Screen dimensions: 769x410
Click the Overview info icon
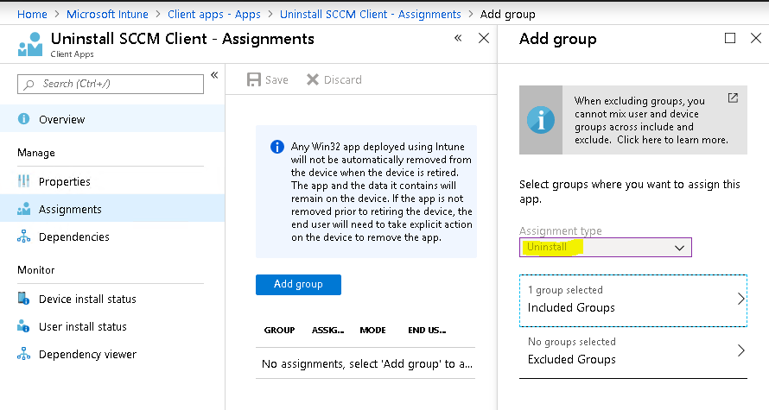[23, 119]
